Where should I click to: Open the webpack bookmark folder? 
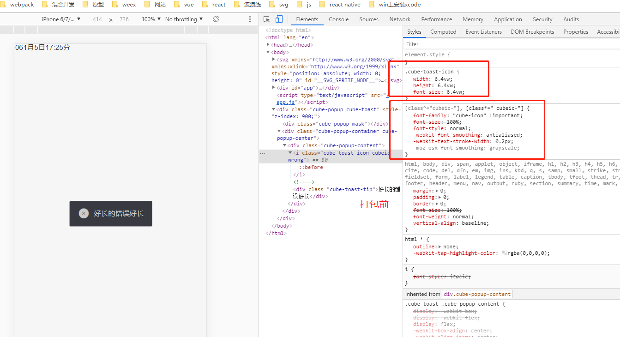pos(18,5)
